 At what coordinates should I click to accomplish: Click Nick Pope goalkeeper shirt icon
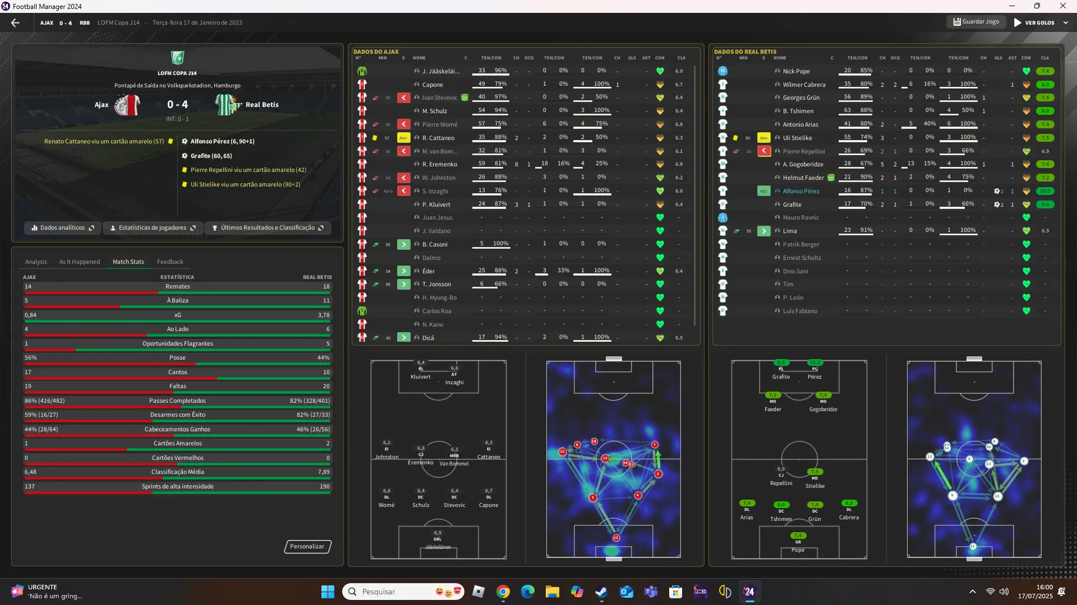coord(722,71)
